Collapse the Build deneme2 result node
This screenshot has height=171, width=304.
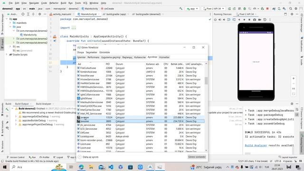tap(13, 109)
